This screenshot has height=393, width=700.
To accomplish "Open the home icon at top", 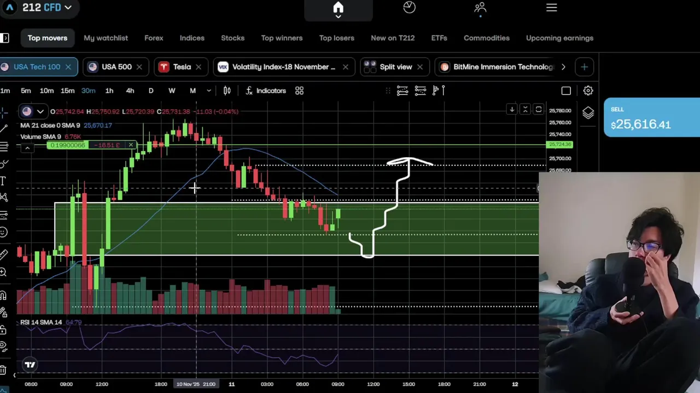I will pyautogui.click(x=338, y=8).
